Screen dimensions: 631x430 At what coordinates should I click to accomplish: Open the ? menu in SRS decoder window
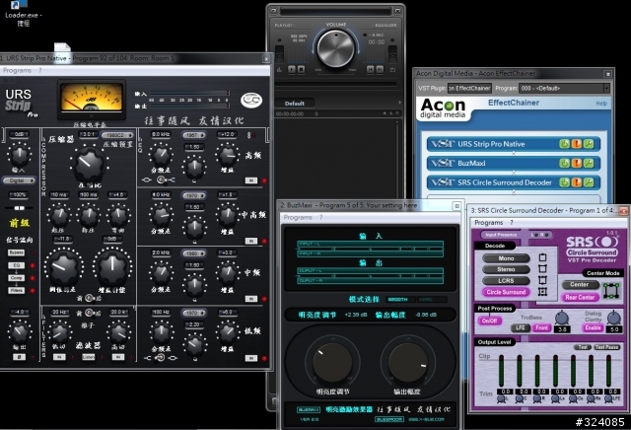coord(512,223)
